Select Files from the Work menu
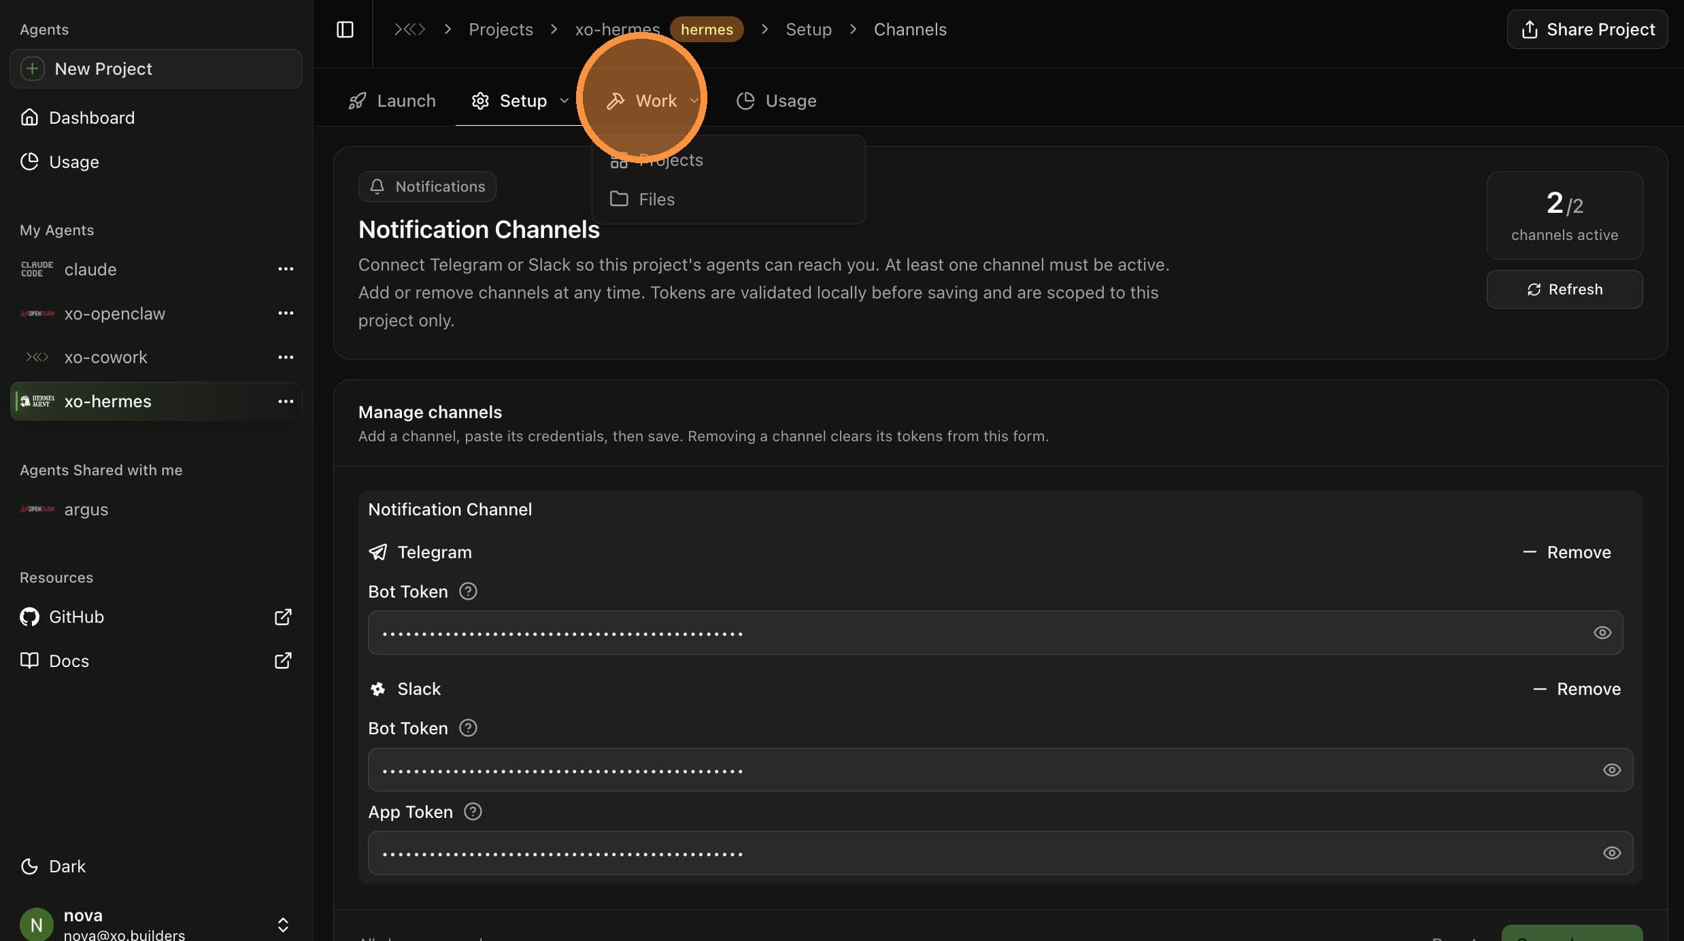Image resolution: width=1684 pixels, height=941 pixels. tap(728, 199)
